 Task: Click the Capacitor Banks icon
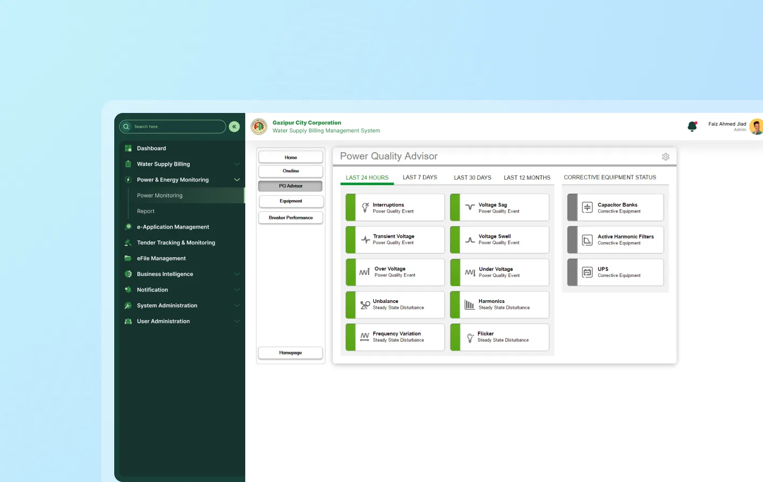(x=587, y=208)
